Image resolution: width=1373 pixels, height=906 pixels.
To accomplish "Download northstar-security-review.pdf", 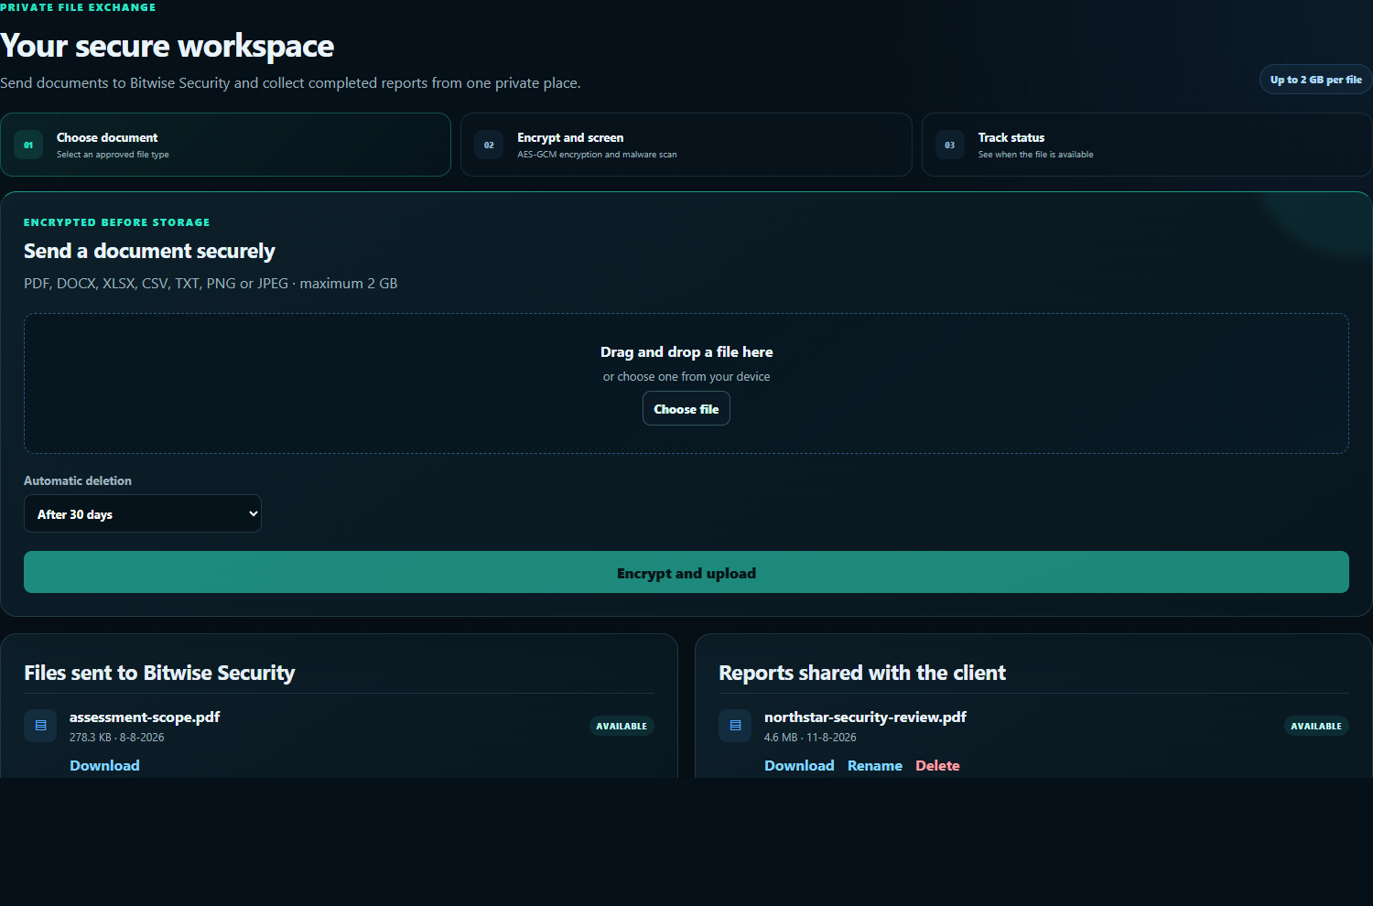I will [x=799, y=765].
